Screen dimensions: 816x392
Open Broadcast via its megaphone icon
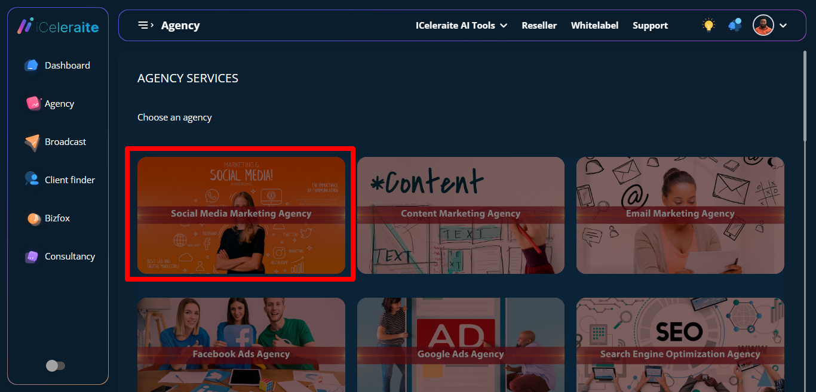[32, 142]
